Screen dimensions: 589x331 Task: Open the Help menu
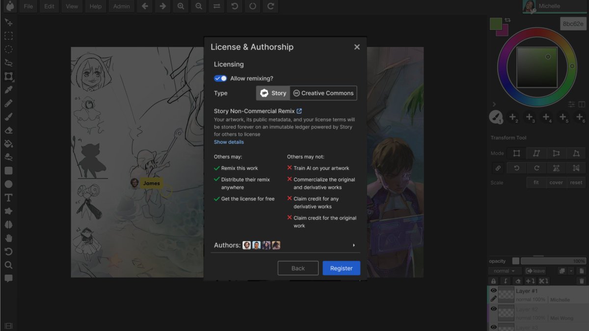(96, 6)
